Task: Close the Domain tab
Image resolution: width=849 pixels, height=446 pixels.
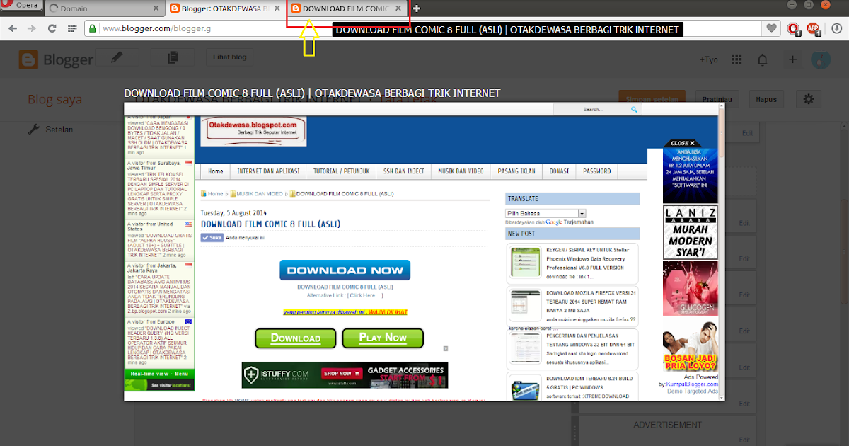Action: (156, 8)
